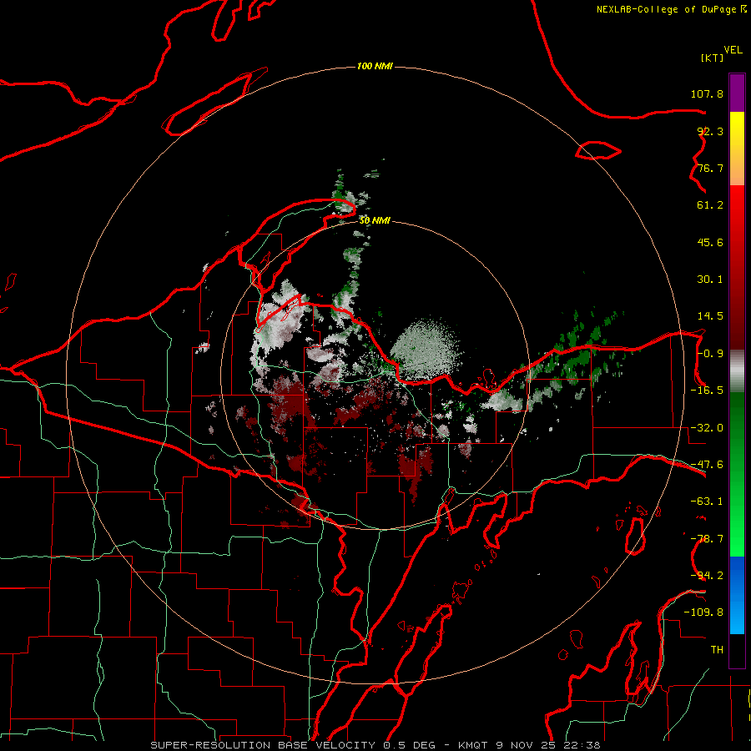Select the -63.1 velocity scale value
The image size is (751, 751).
(707, 502)
